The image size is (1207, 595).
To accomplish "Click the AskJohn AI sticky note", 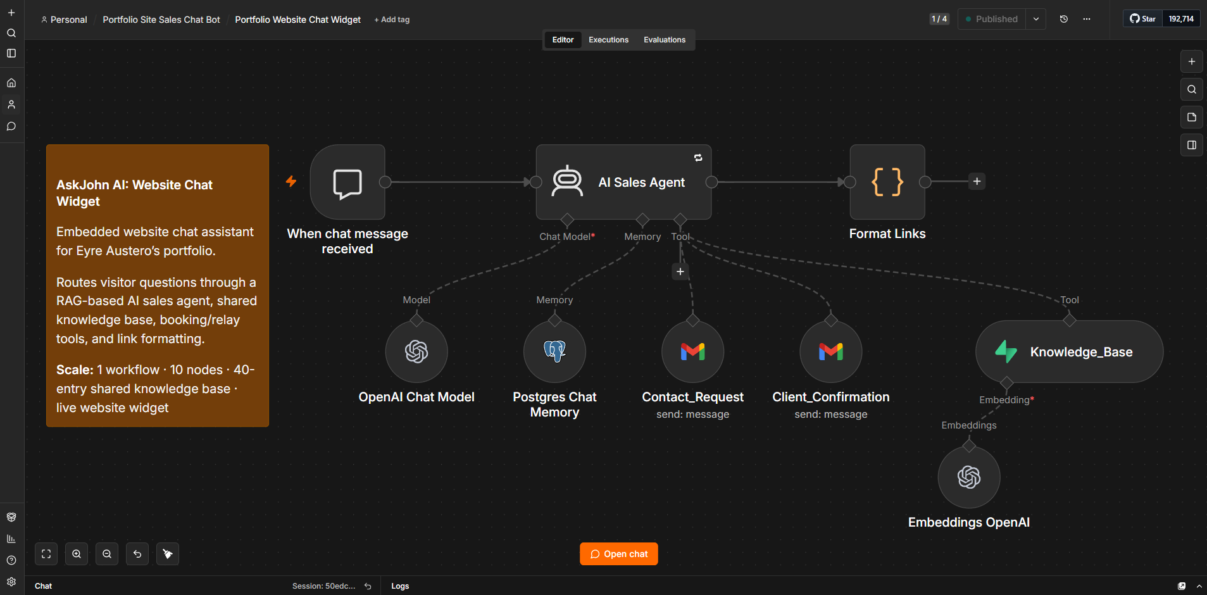I will 158,285.
